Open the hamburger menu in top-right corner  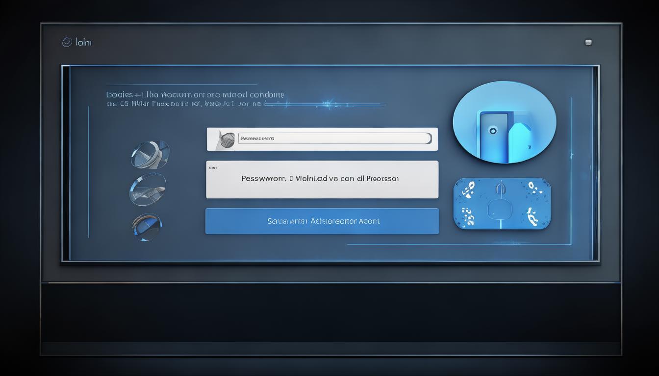point(588,43)
